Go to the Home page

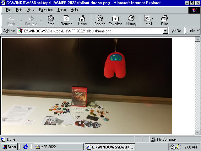click(82, 20)
